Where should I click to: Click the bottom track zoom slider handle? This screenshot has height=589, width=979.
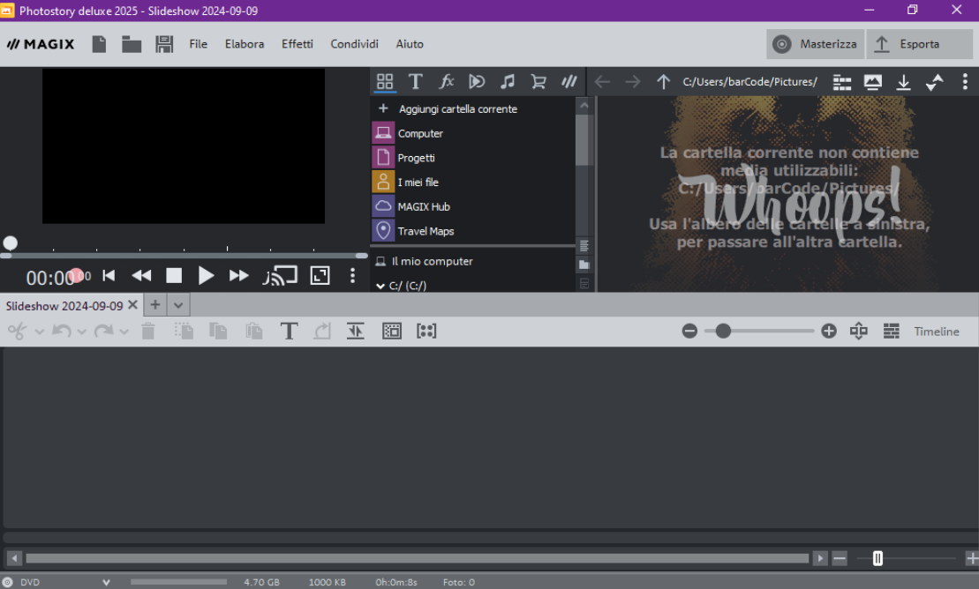(x=877, y=558)
